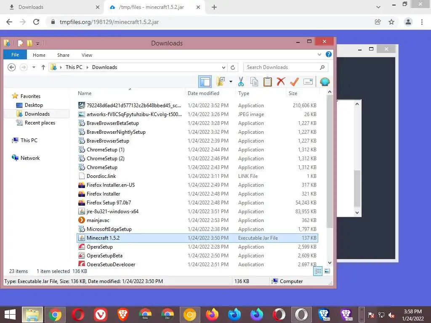Paste using the clipboard toolbar icon

pos(267,82)
